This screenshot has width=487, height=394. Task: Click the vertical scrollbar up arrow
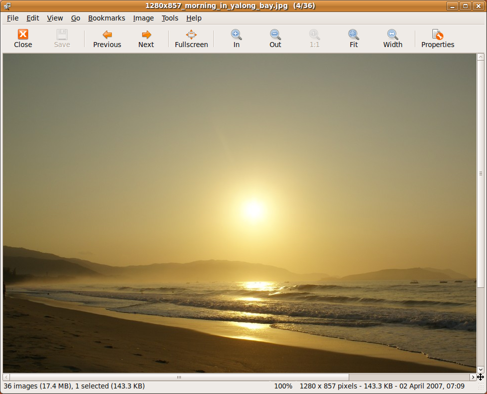(480, 57)
